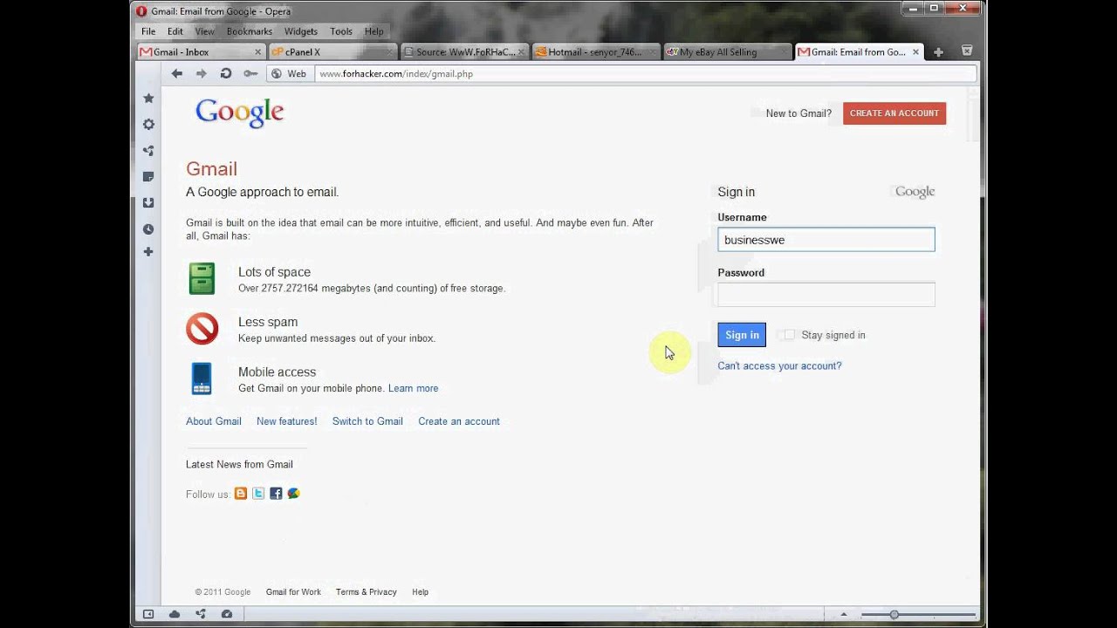Click the Username input field
The width and height of the screenshot is (1117, 628).
point(826,240)
